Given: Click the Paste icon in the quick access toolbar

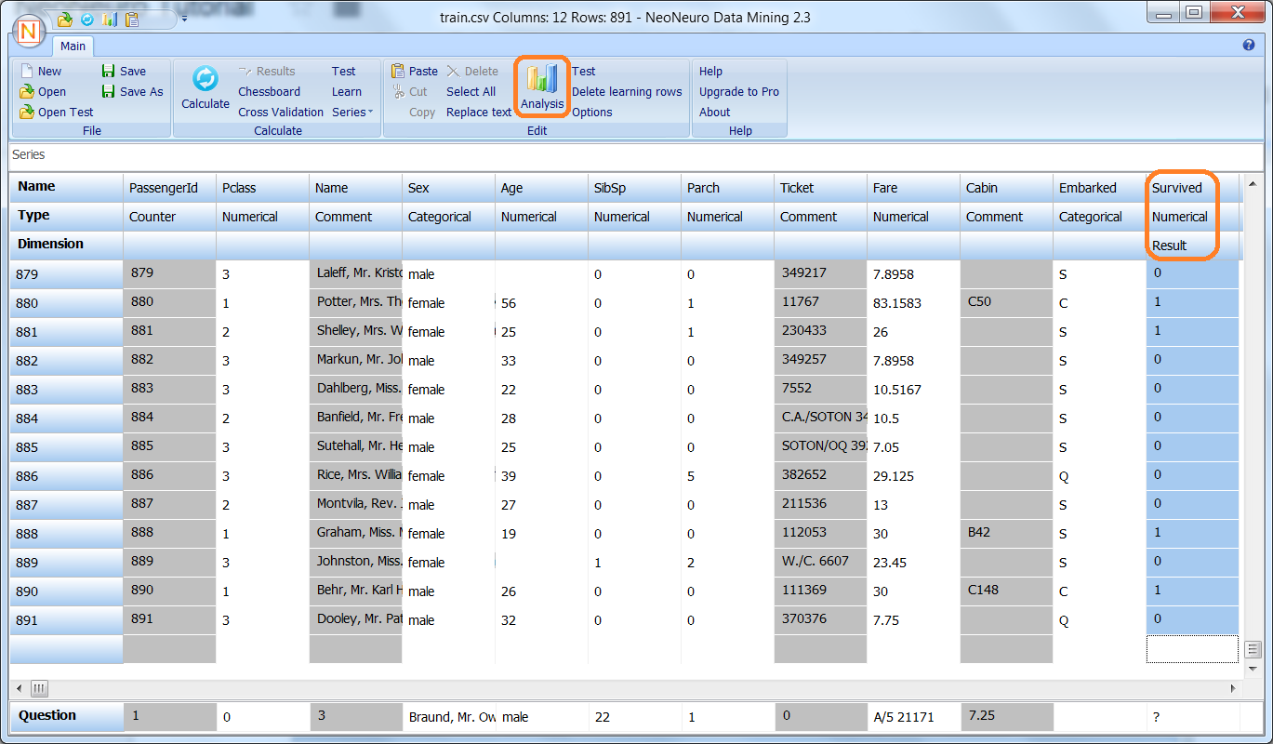Looking at the screenshot, I should tap(131, 19).
